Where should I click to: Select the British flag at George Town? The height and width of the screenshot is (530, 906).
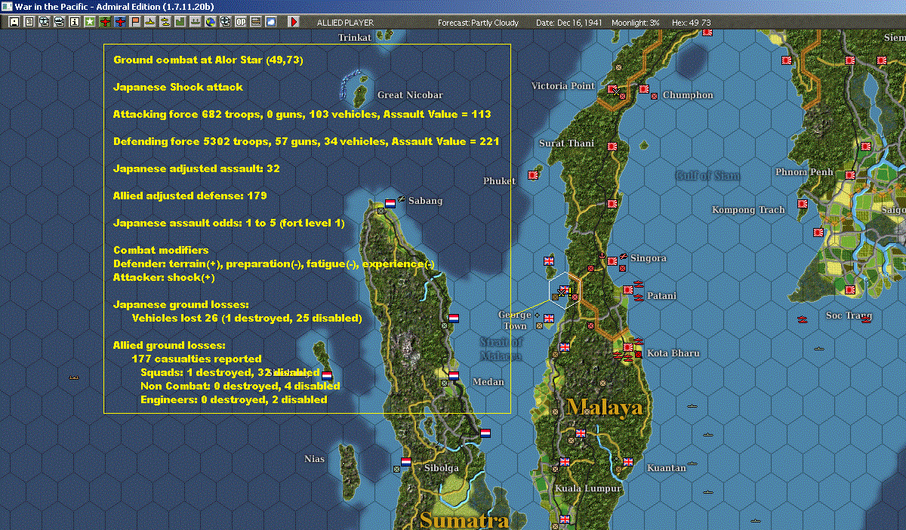549,320
